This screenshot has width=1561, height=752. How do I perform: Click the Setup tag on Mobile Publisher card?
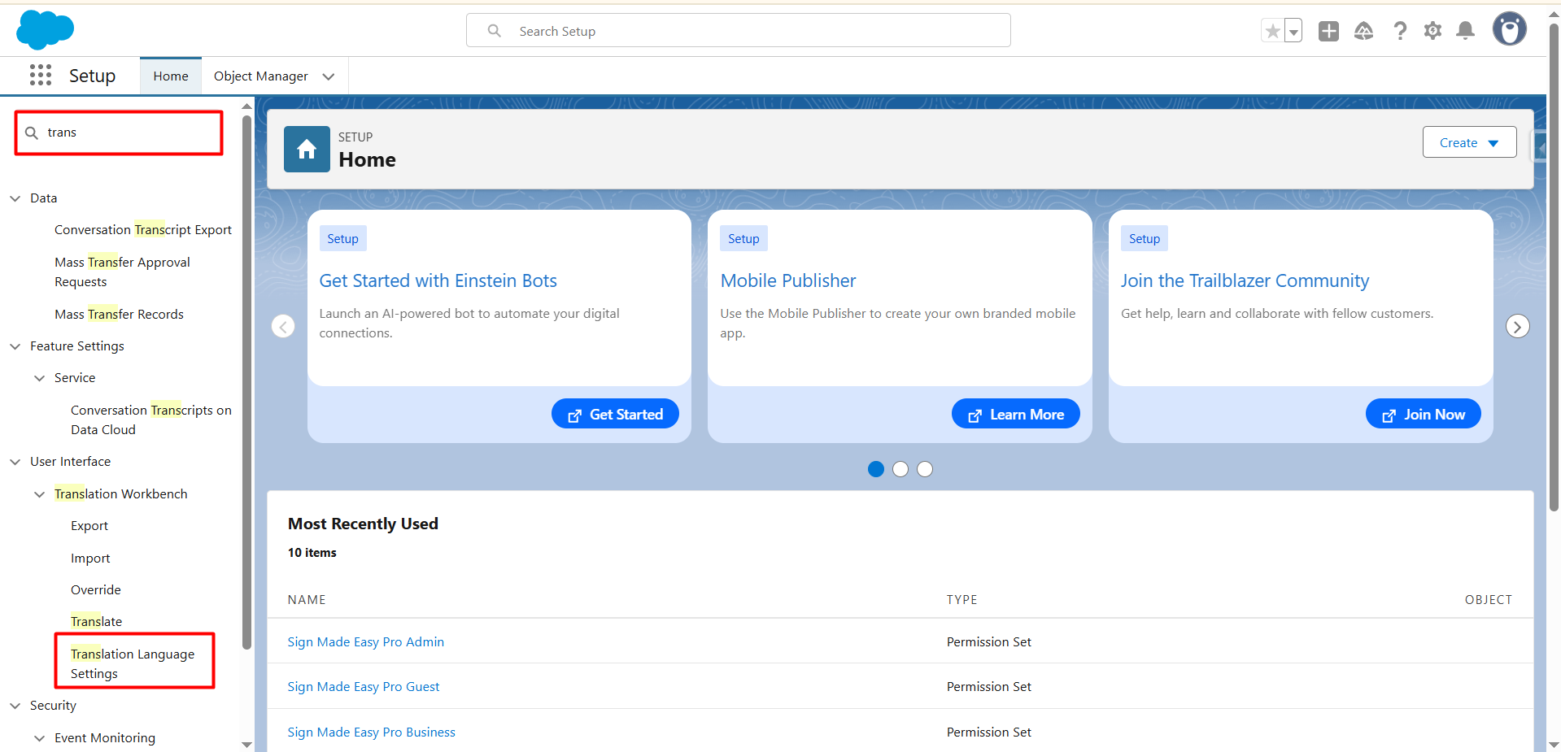pyautogui.click(x=743, y=239)
